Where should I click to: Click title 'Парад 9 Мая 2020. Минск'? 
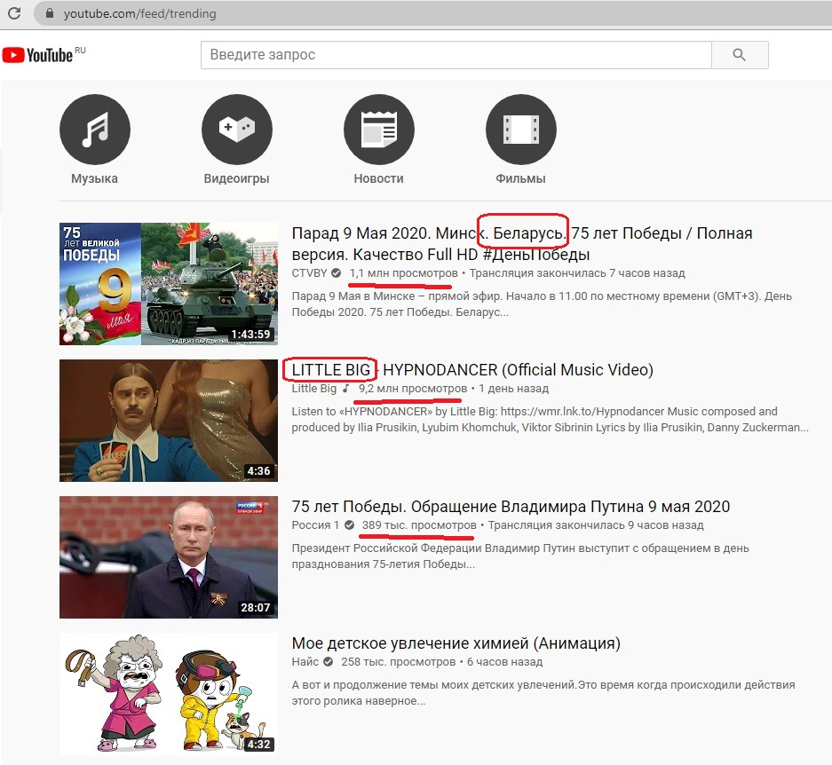pos(522,243)
